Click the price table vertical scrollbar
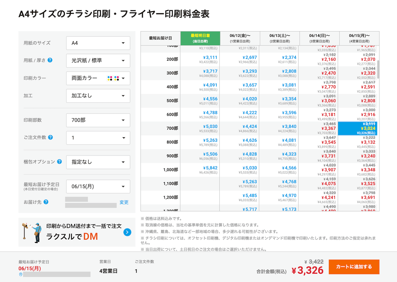 click(378, 69)
